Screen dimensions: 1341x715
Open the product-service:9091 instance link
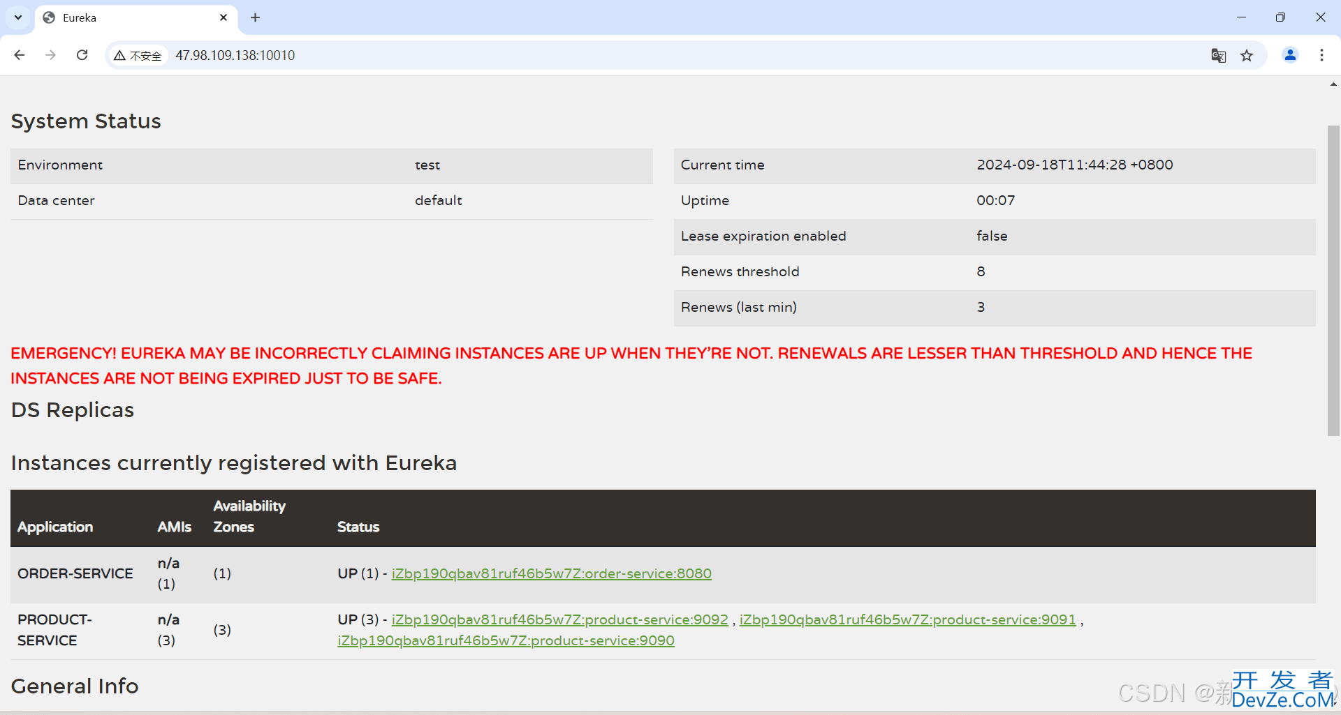(x=907, y=619)
